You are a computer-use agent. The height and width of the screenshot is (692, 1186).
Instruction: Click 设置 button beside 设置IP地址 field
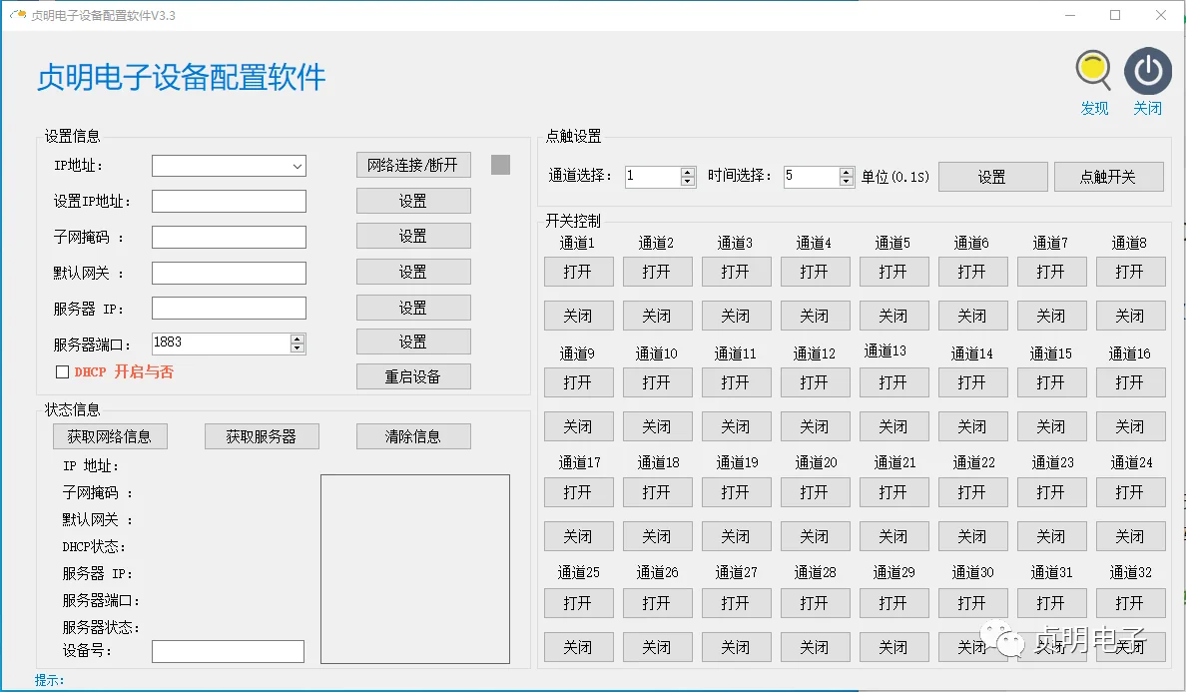(x=413, y=201)
